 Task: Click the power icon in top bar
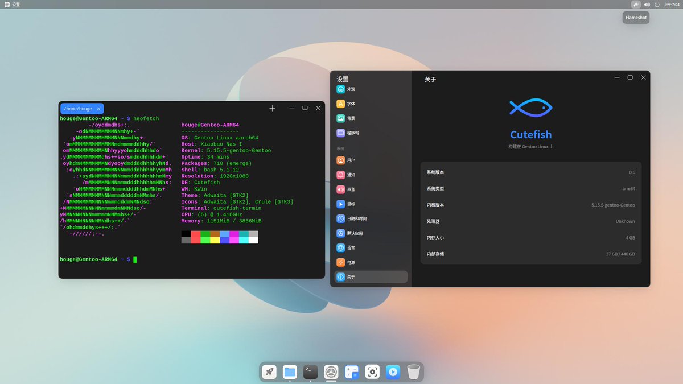[657, 5]
